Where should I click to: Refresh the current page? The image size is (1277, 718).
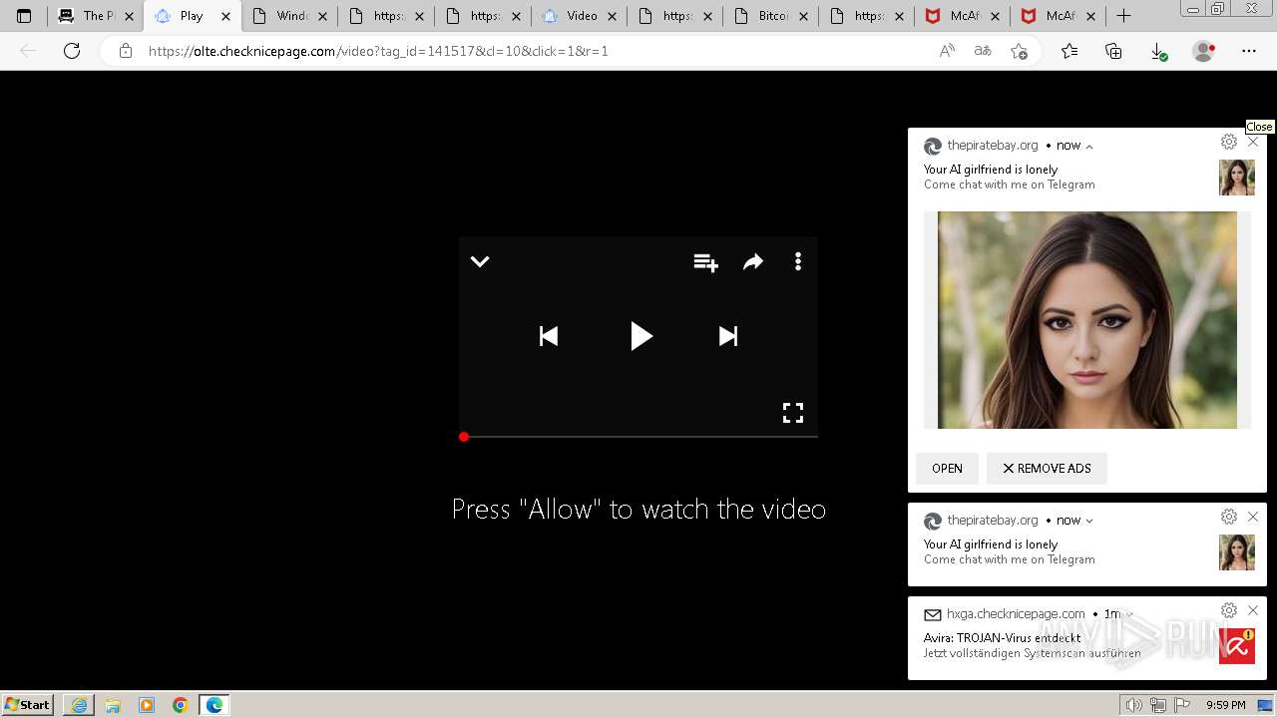click(x=72, y=51)
